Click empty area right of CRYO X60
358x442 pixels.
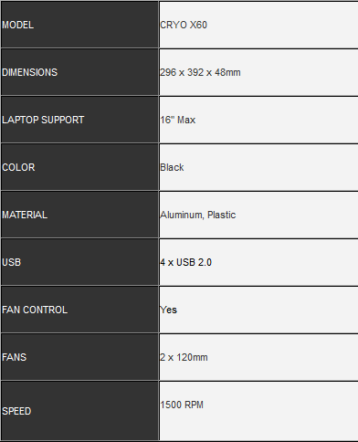click(282, 25)
